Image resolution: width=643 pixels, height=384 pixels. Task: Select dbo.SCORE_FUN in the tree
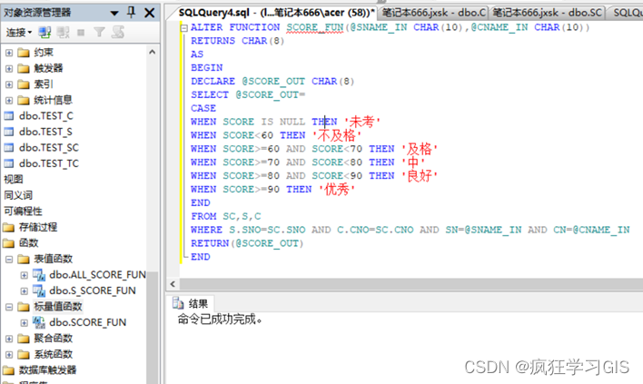point(88,322)
